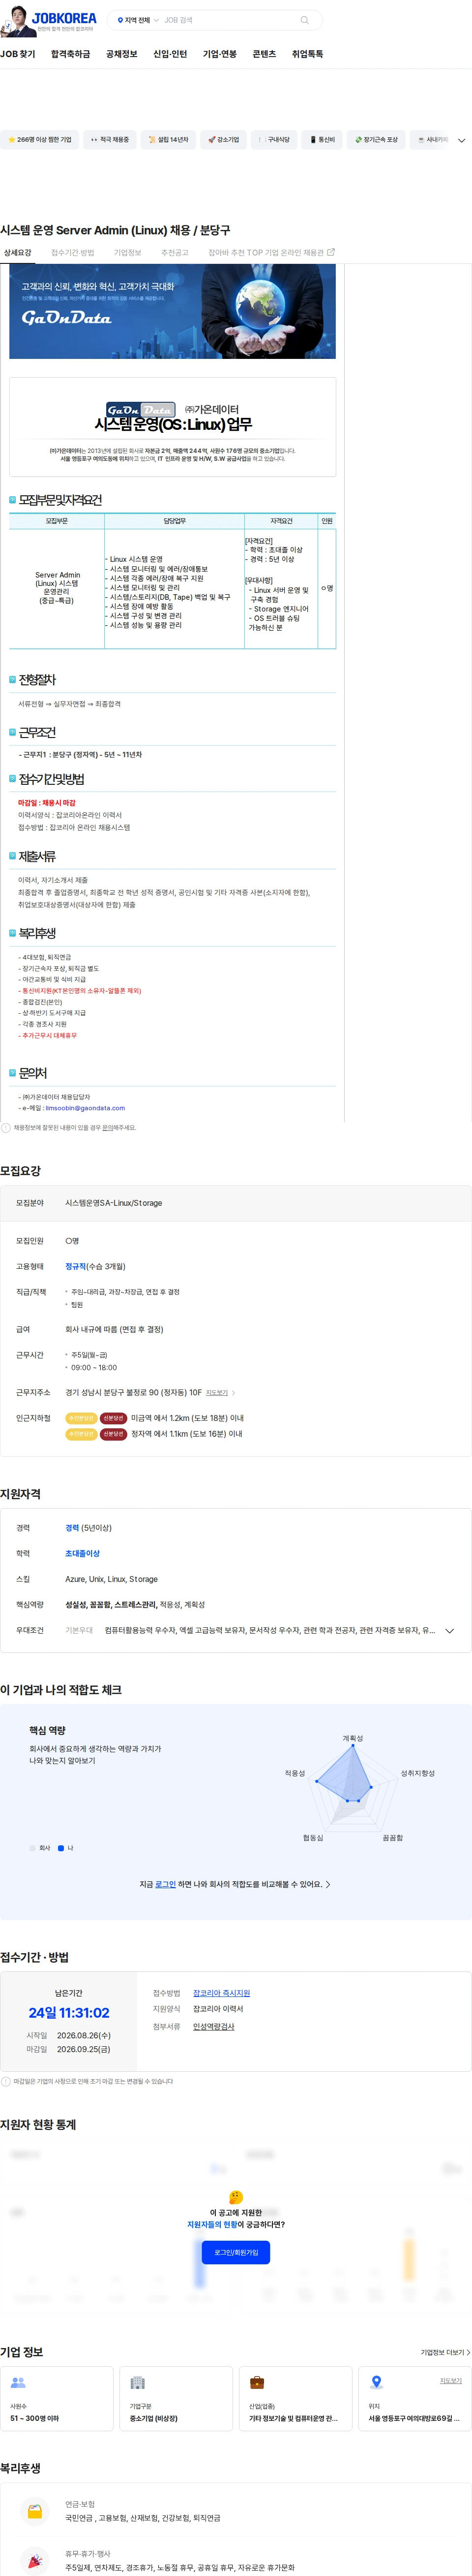Image resolution: width=472 pixels, height=2576 pixels.
Task: Switch to the 기업정보 tab
Action: tap(128, 253)
